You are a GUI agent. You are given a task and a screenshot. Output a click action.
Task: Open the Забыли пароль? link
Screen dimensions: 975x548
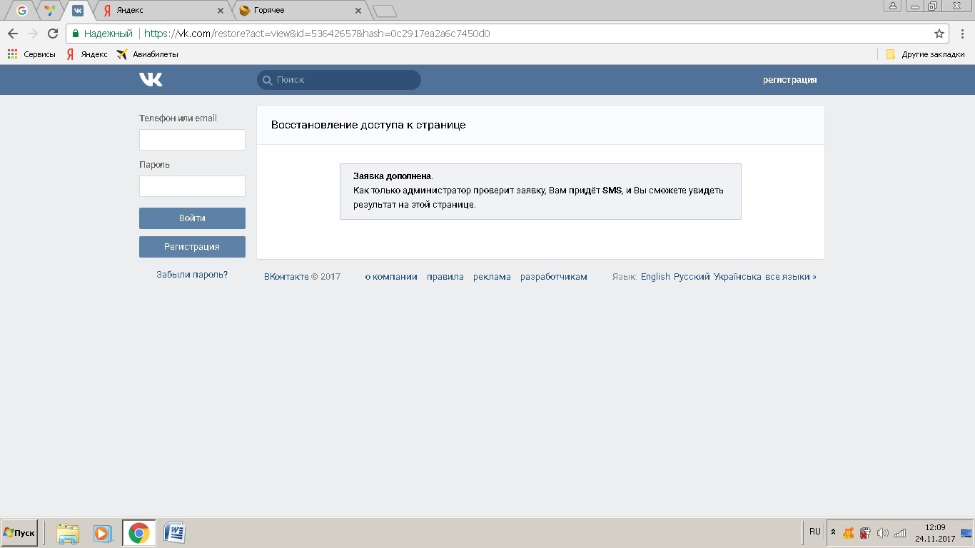point(192,275)
